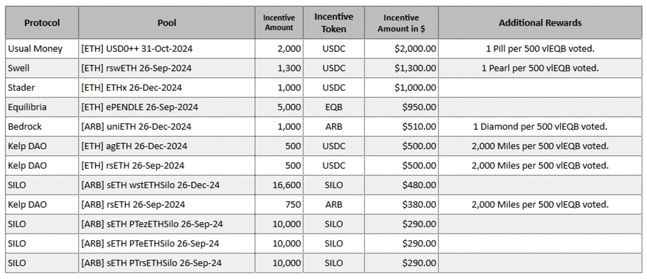The image size is (647, 279).
Task: Select the ePENDLE 26-Sep-2024 pool cell
Action: pyautogui.click(x=140, y=107)
